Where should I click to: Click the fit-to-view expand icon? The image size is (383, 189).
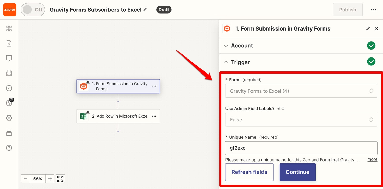coord(61,179)
